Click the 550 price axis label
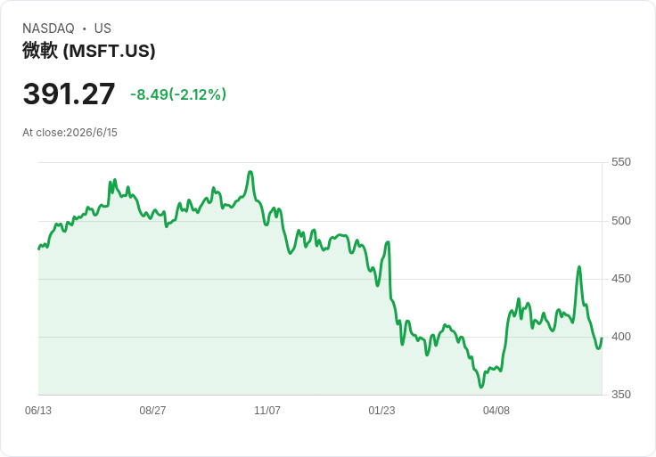Viewport: 656px width, 457px height. [621, 162]
